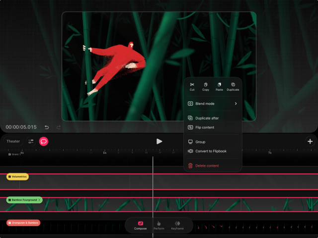Viewport: 318px width, 238px height.
Task: Toggle the Orangutan & Bamboo track checkbox
Action: point(9,223)
